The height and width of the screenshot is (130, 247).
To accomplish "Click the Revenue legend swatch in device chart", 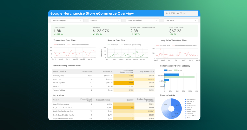I will tap(176, 70).
